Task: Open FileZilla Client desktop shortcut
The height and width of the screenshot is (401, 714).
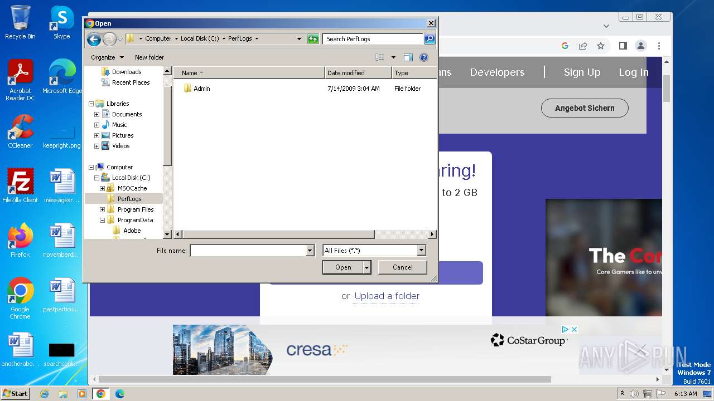Action: 20,186
